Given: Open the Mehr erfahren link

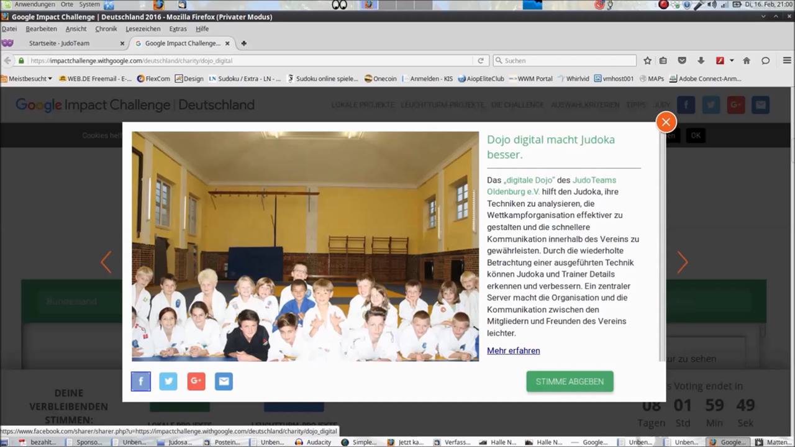Looking at the screenshot, I should coord(513,351).
